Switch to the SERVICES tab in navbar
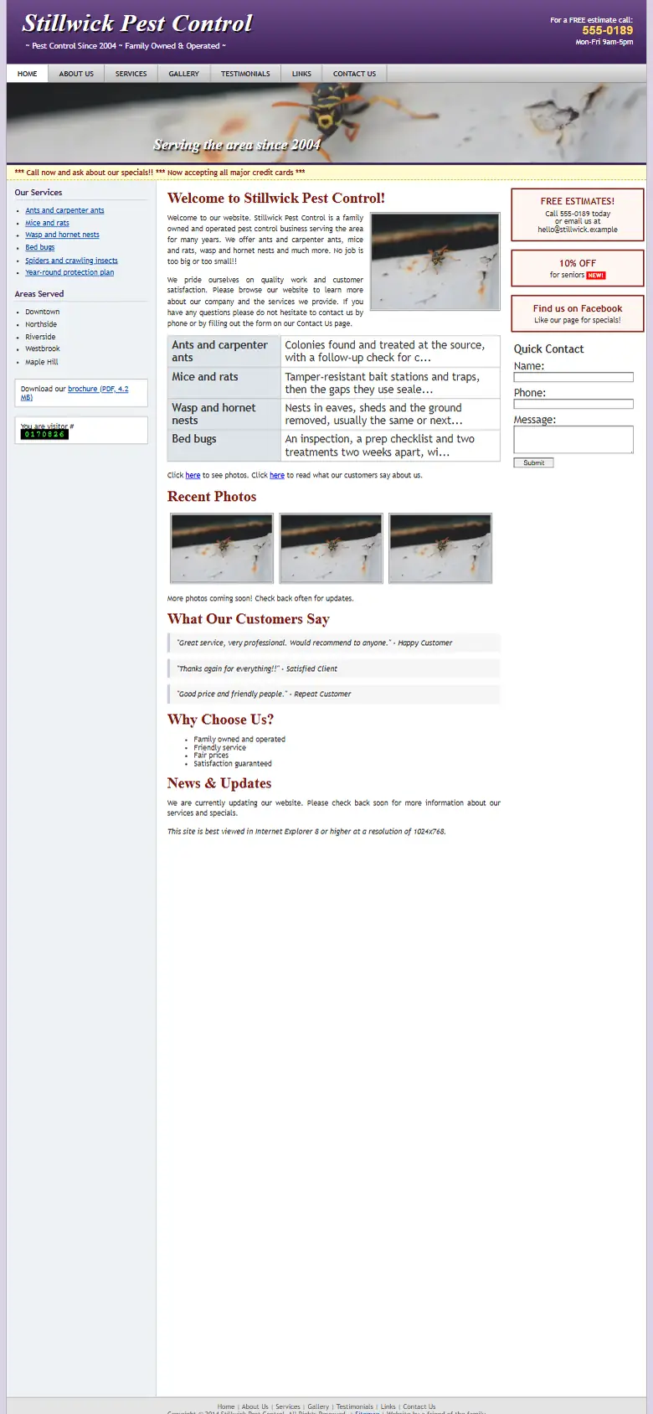The image size is (653, 1414). pyautogui.click(x=131, y=74)
